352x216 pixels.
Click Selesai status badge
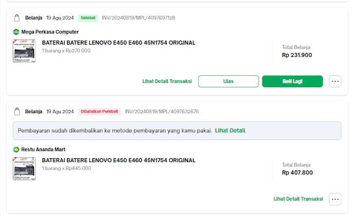tap(88, 18)
